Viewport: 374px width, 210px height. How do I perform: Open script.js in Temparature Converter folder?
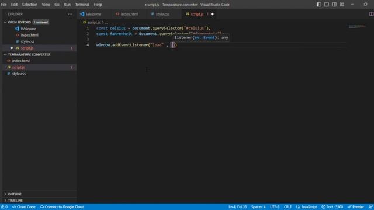point(39,67)
